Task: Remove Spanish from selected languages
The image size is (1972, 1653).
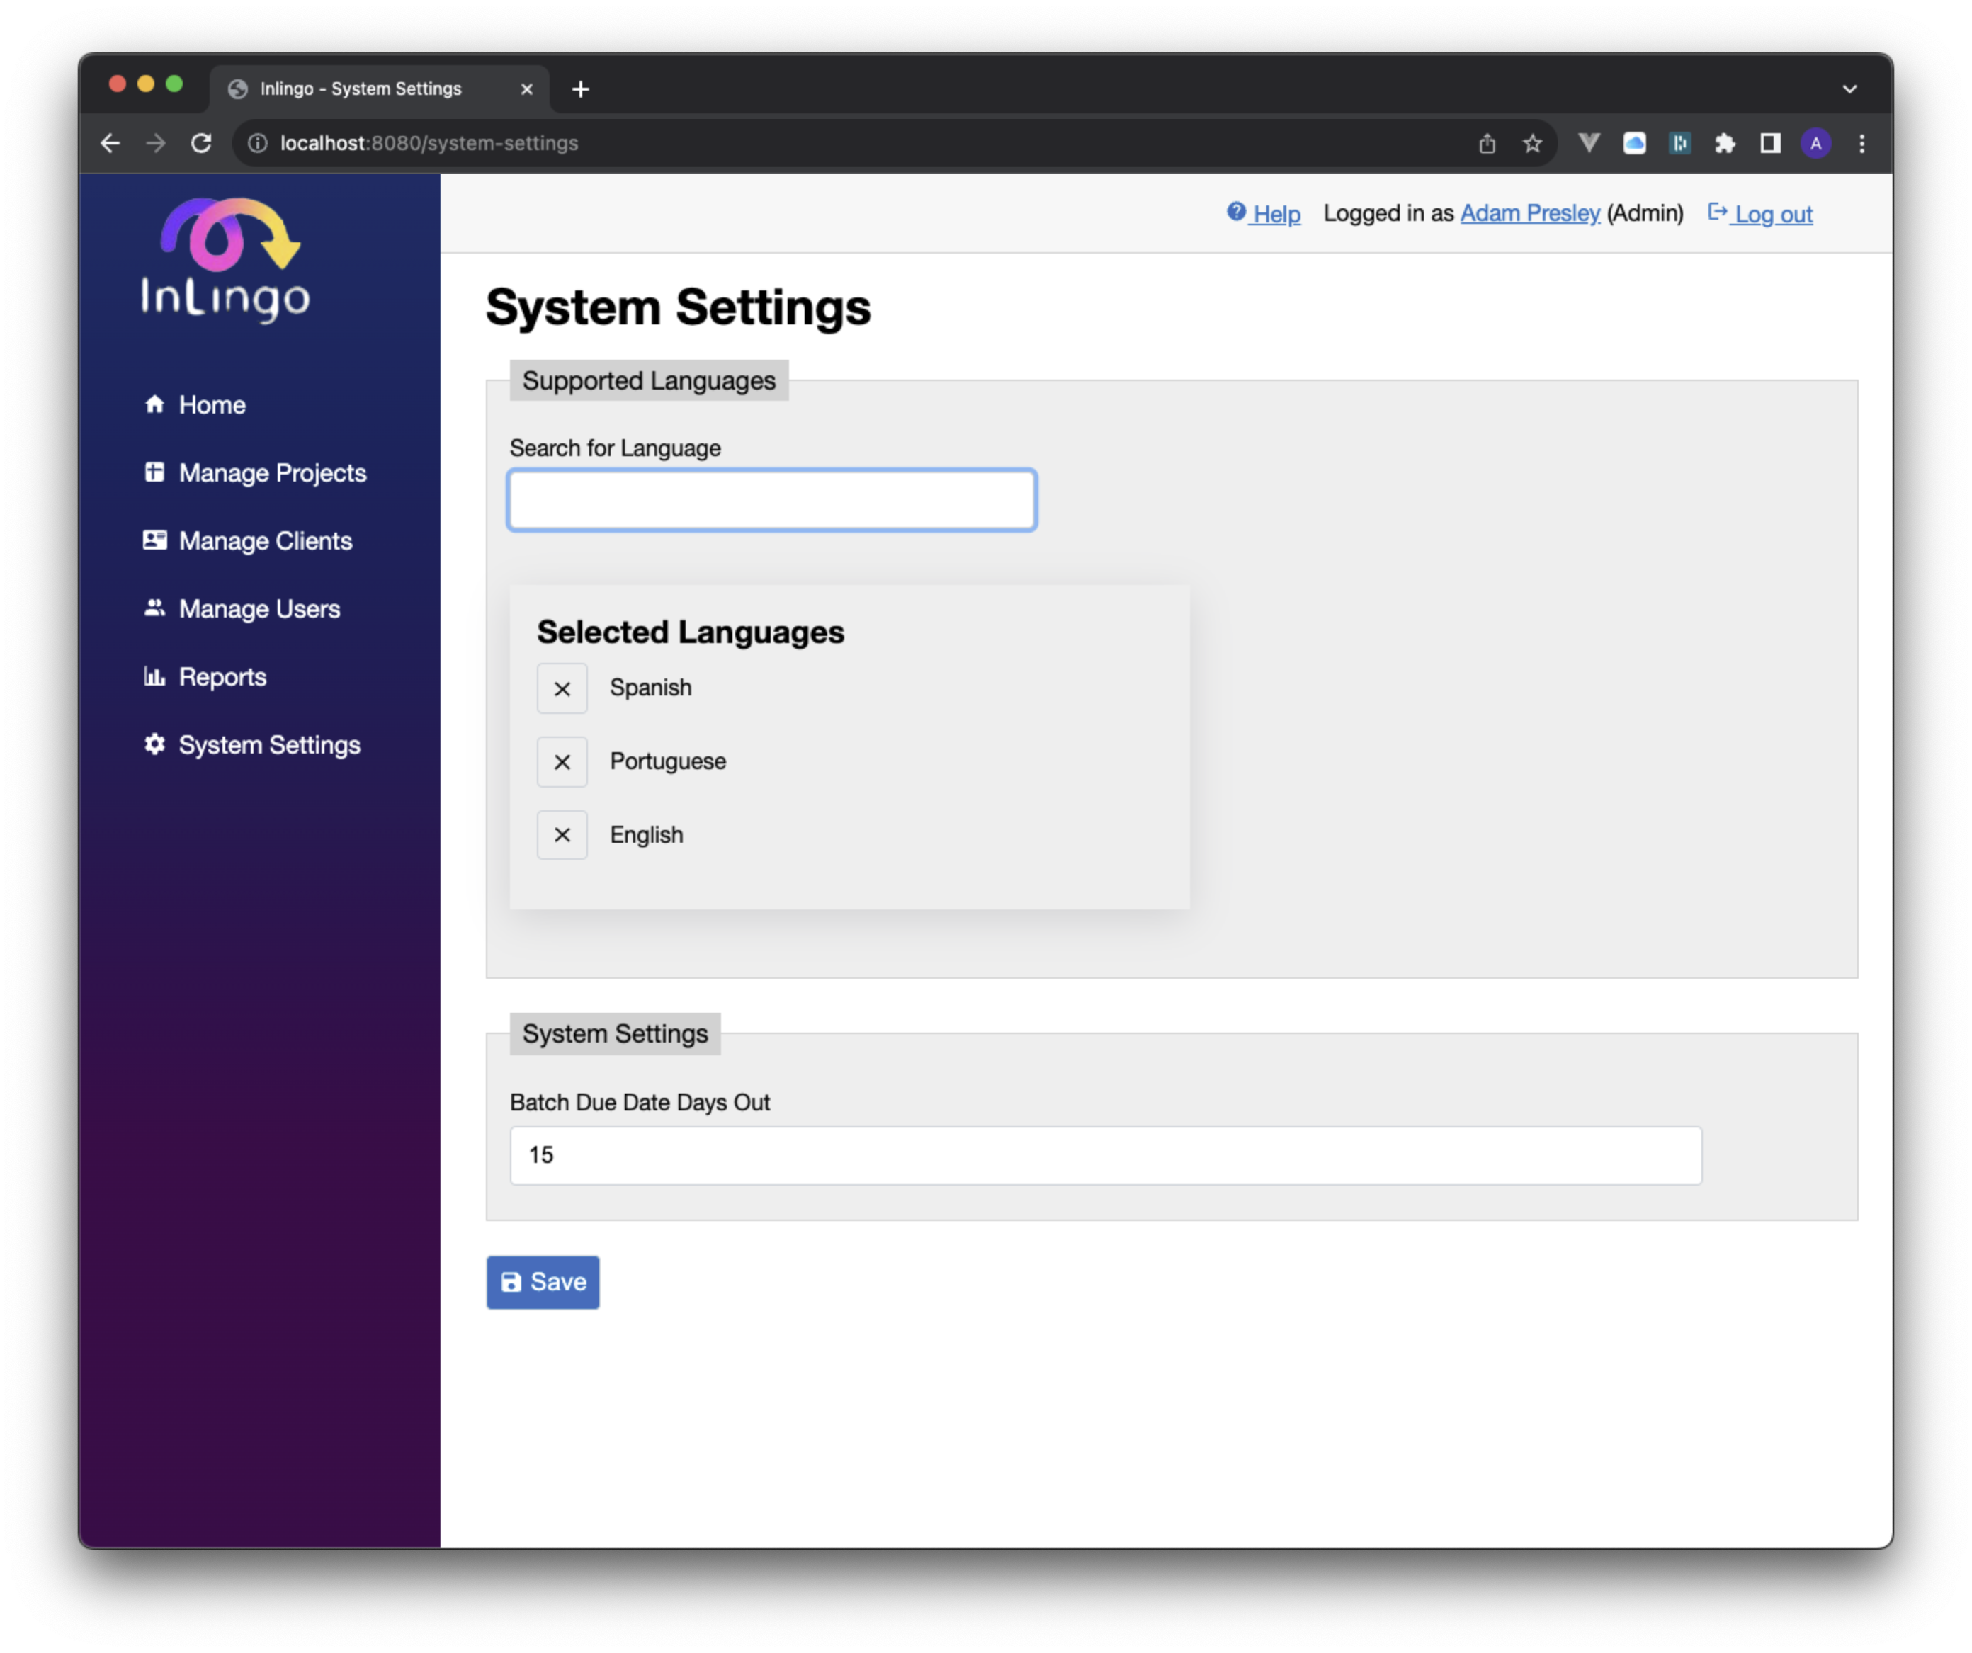Action: click(562, 688)
